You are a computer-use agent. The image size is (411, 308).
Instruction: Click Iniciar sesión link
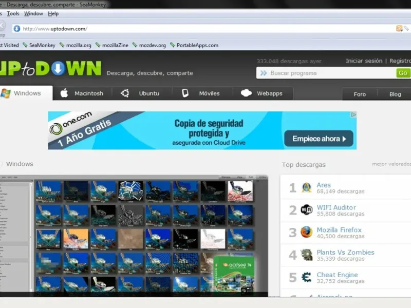point(364,61)
